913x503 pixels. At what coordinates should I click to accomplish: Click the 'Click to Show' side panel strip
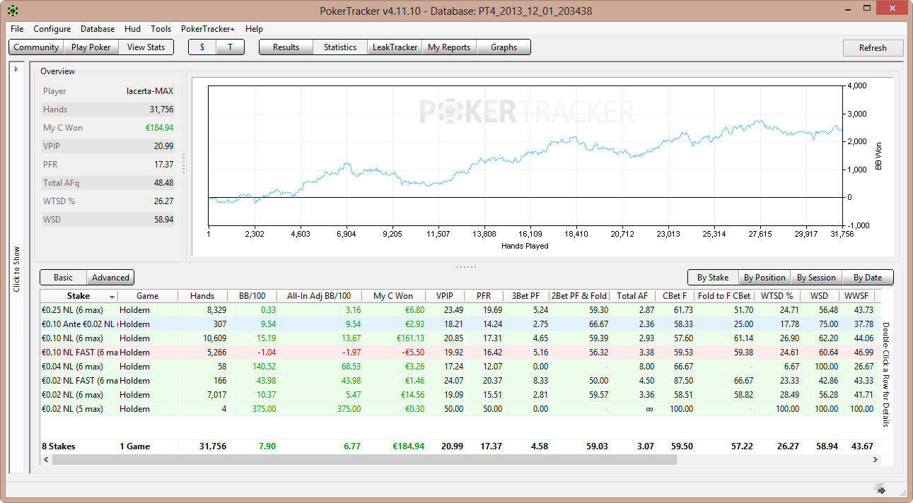click(x=16, y=268)
